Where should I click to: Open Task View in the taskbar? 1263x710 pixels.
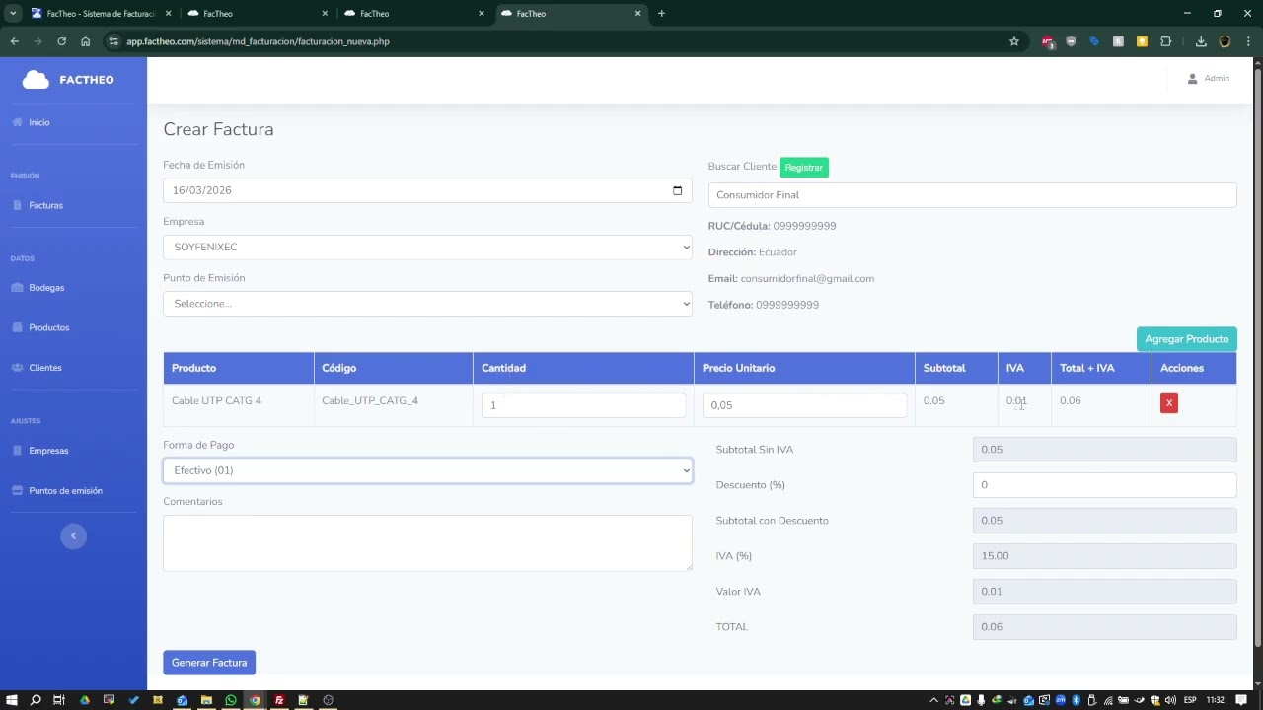tap(59, 700)
